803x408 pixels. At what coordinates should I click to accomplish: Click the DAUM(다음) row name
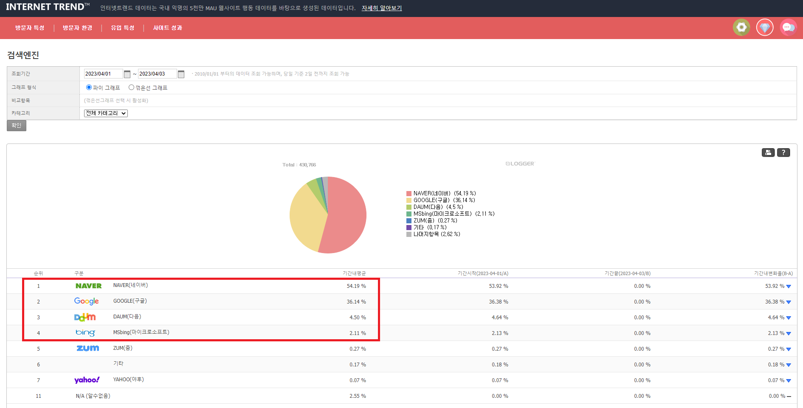tap(127, 317)
